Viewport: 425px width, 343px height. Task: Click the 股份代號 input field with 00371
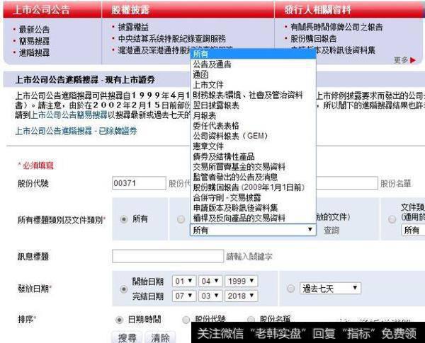pos(137,183)
